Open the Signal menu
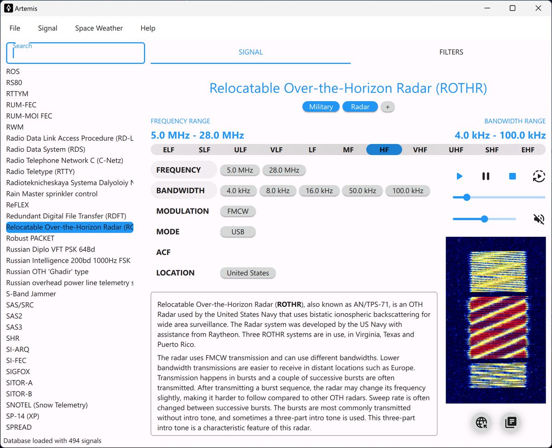Viewport: 552px width, 448px height. tap(48, 28)
